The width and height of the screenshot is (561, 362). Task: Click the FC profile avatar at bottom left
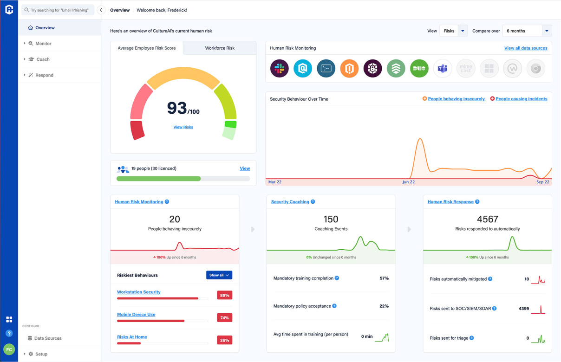pyautogui.click(x=9, y=349)
